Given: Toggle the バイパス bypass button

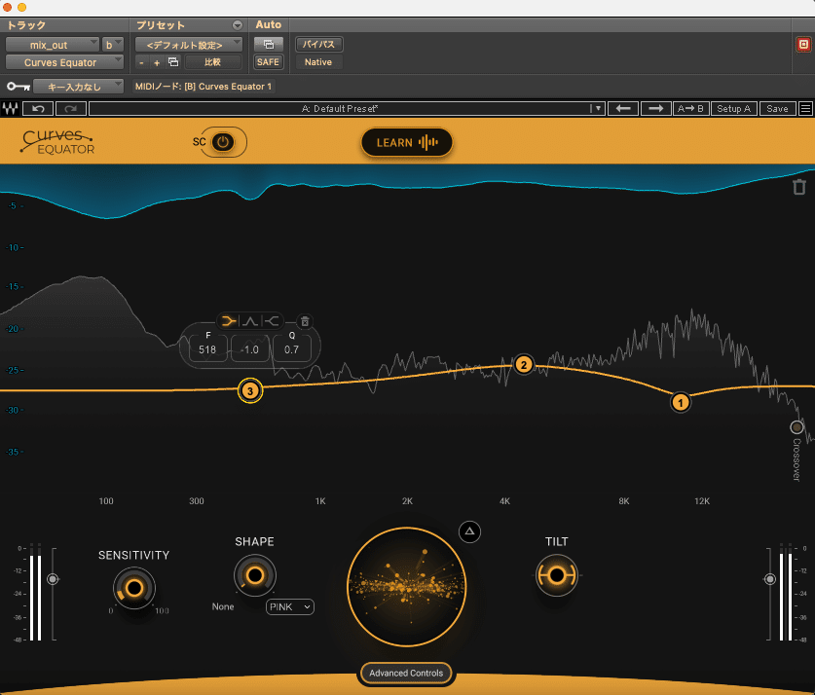Looking at the screenshot, I should pyautogui.click(x=318, y=44).
